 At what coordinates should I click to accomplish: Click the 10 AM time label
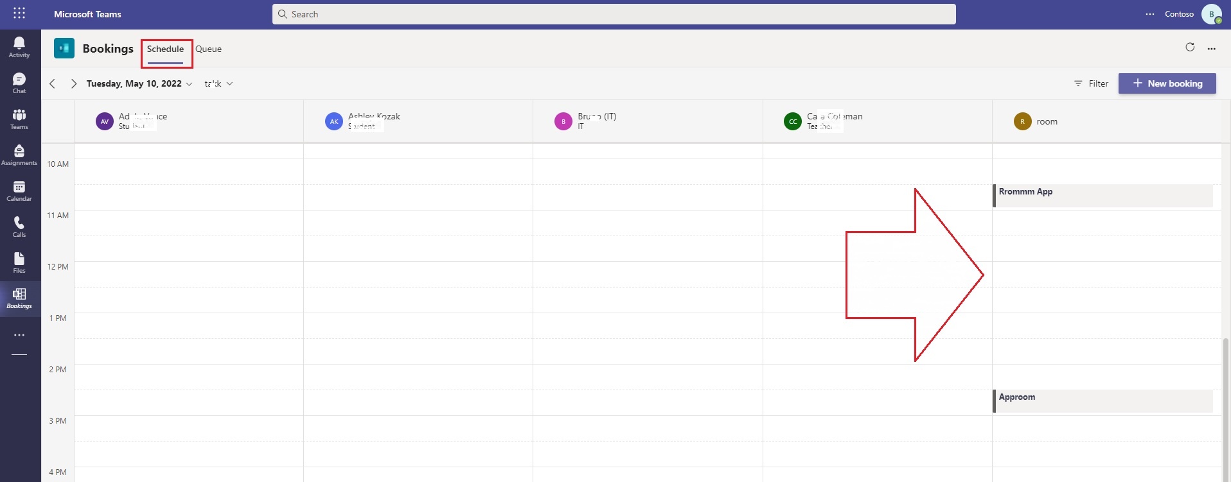coord(58,164)
